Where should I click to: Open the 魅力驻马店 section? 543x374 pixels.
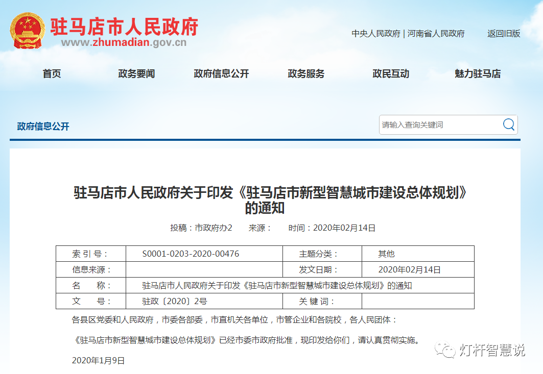(x=476, y=73)
